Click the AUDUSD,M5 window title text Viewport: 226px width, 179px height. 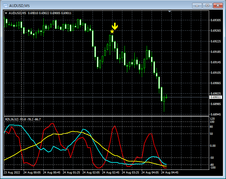pos(19,6)
